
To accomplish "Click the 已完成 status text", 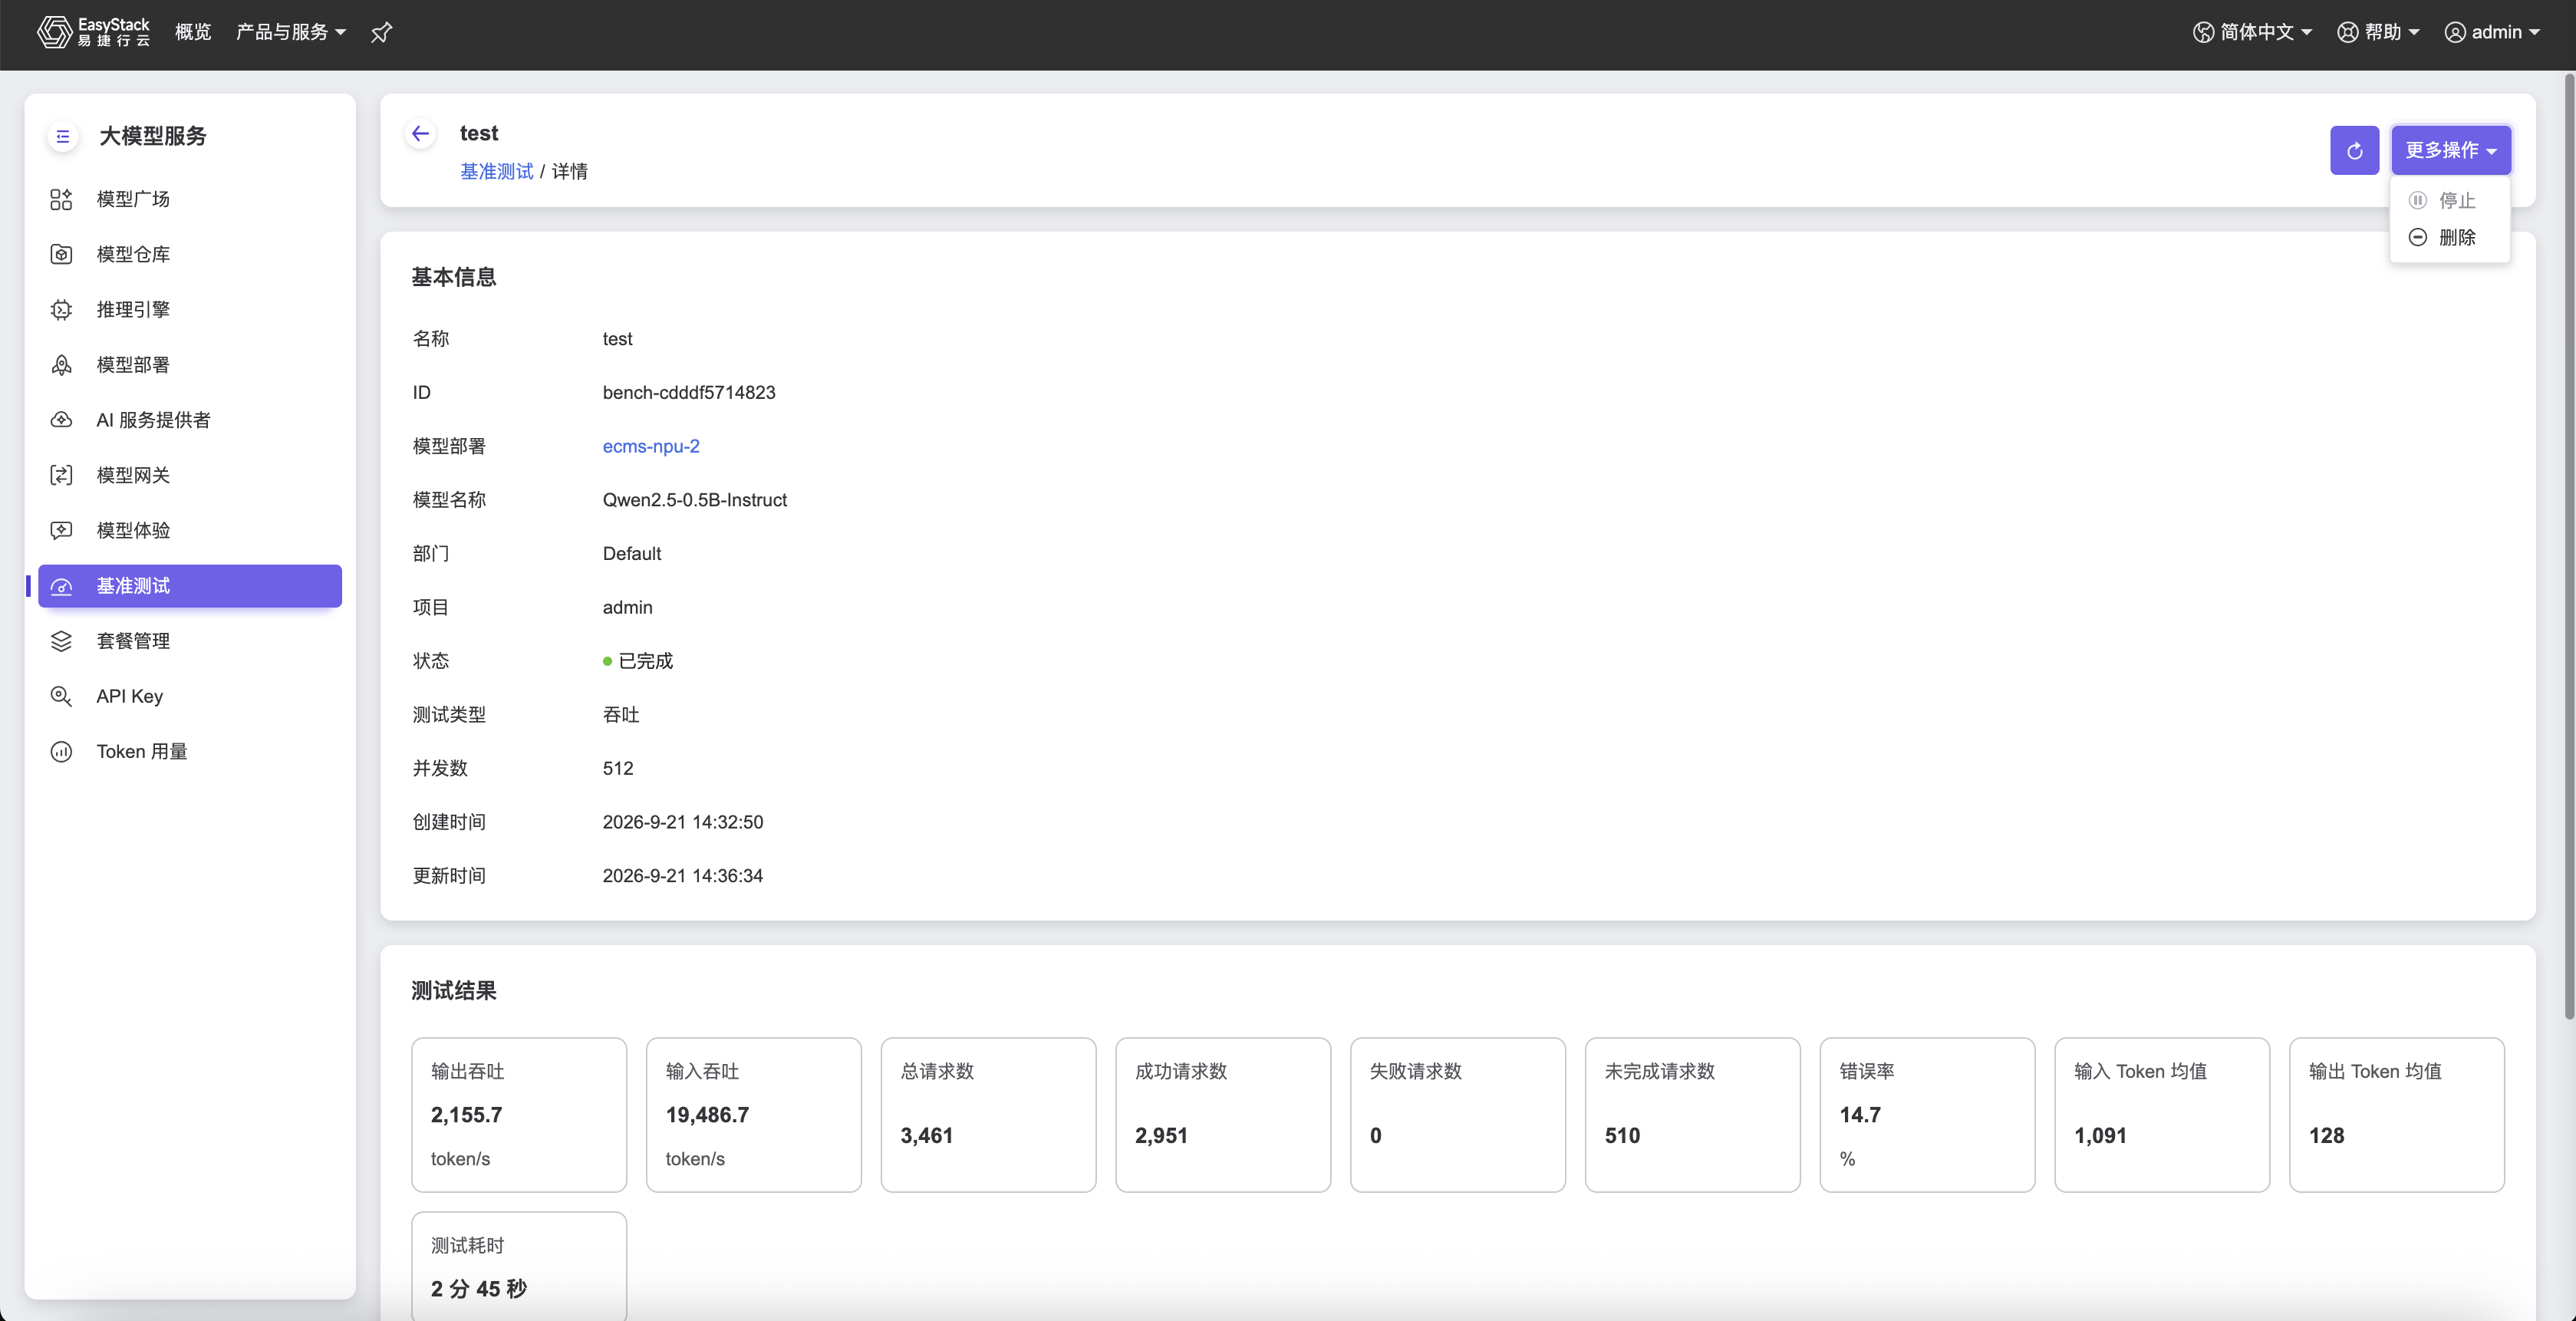I will pos(646,661).
